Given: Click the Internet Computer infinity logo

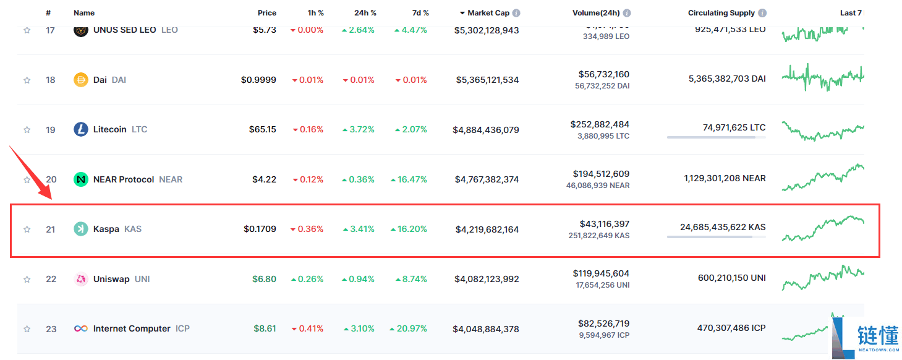Looking at the screenshot, I should [x=81, y=328].
